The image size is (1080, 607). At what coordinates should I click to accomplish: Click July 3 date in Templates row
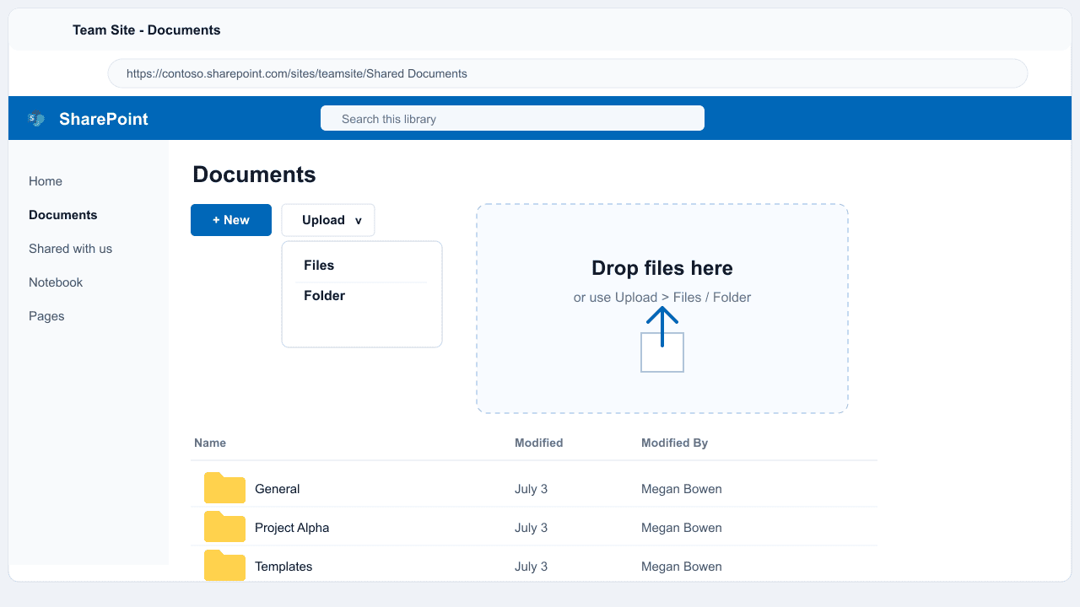[x=532, y=567]
